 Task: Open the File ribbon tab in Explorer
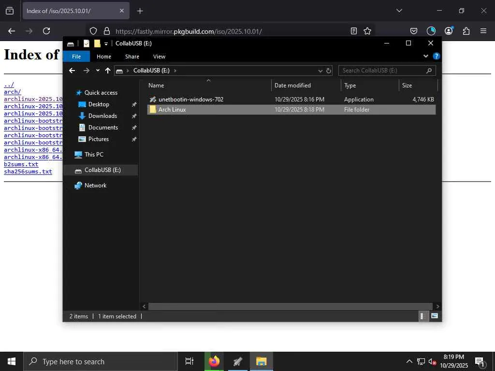point(76,57)
